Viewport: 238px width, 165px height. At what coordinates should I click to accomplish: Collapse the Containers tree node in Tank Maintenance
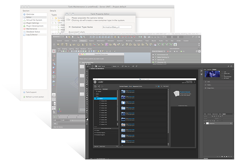tap(53, 18)
